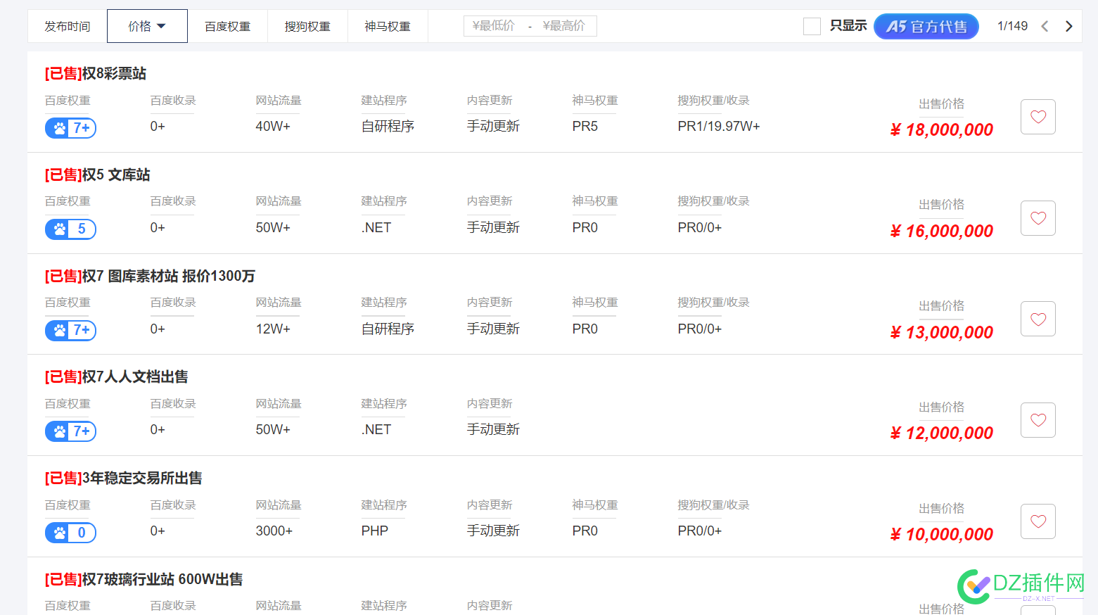Click Baidu weight 0 badge of 交易所 listing

point(70,533)
